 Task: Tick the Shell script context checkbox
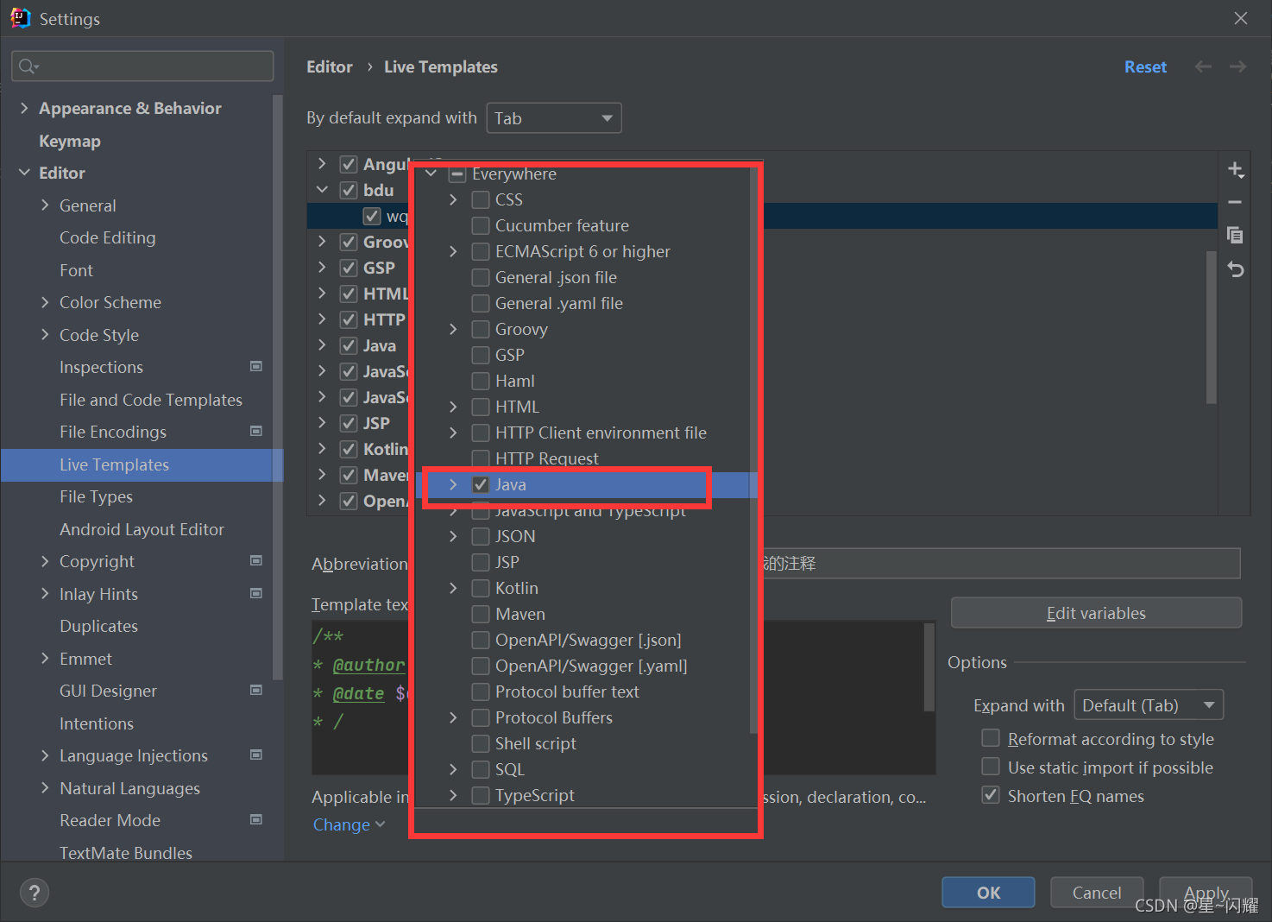[481, 743]
